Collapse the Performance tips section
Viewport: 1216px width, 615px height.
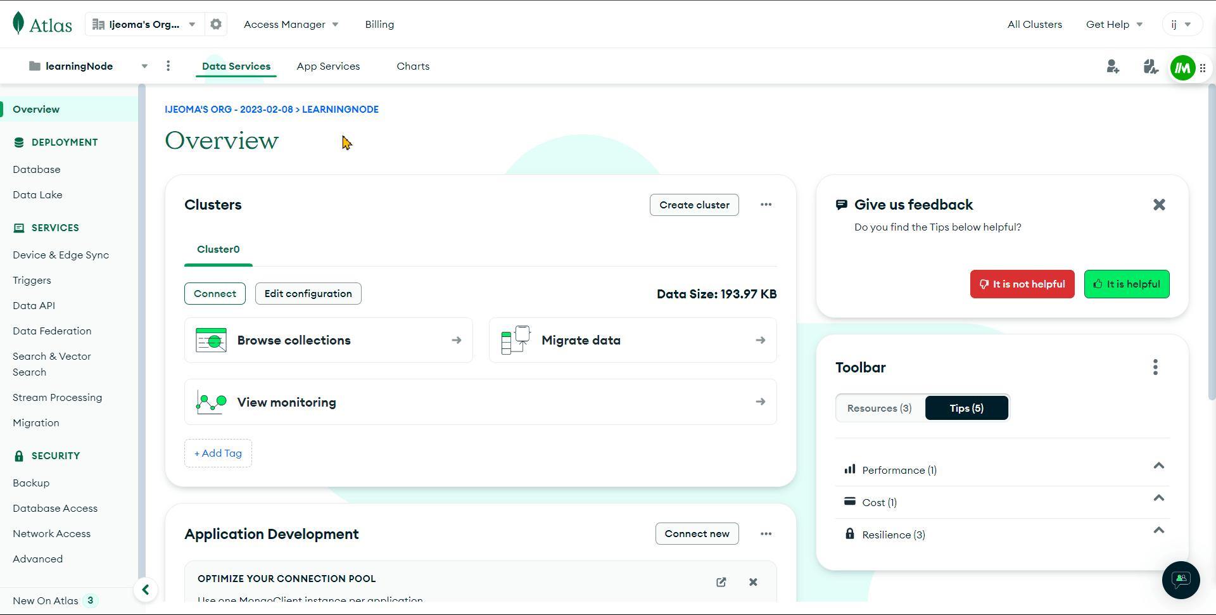coord(1158,466)
